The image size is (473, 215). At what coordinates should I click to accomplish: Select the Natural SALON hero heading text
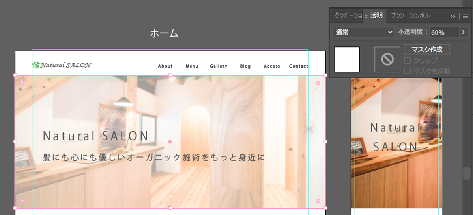click(95, 136)
